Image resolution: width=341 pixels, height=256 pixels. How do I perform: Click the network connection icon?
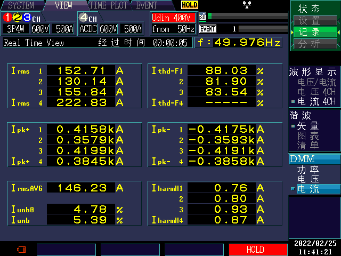pos(247,5)
